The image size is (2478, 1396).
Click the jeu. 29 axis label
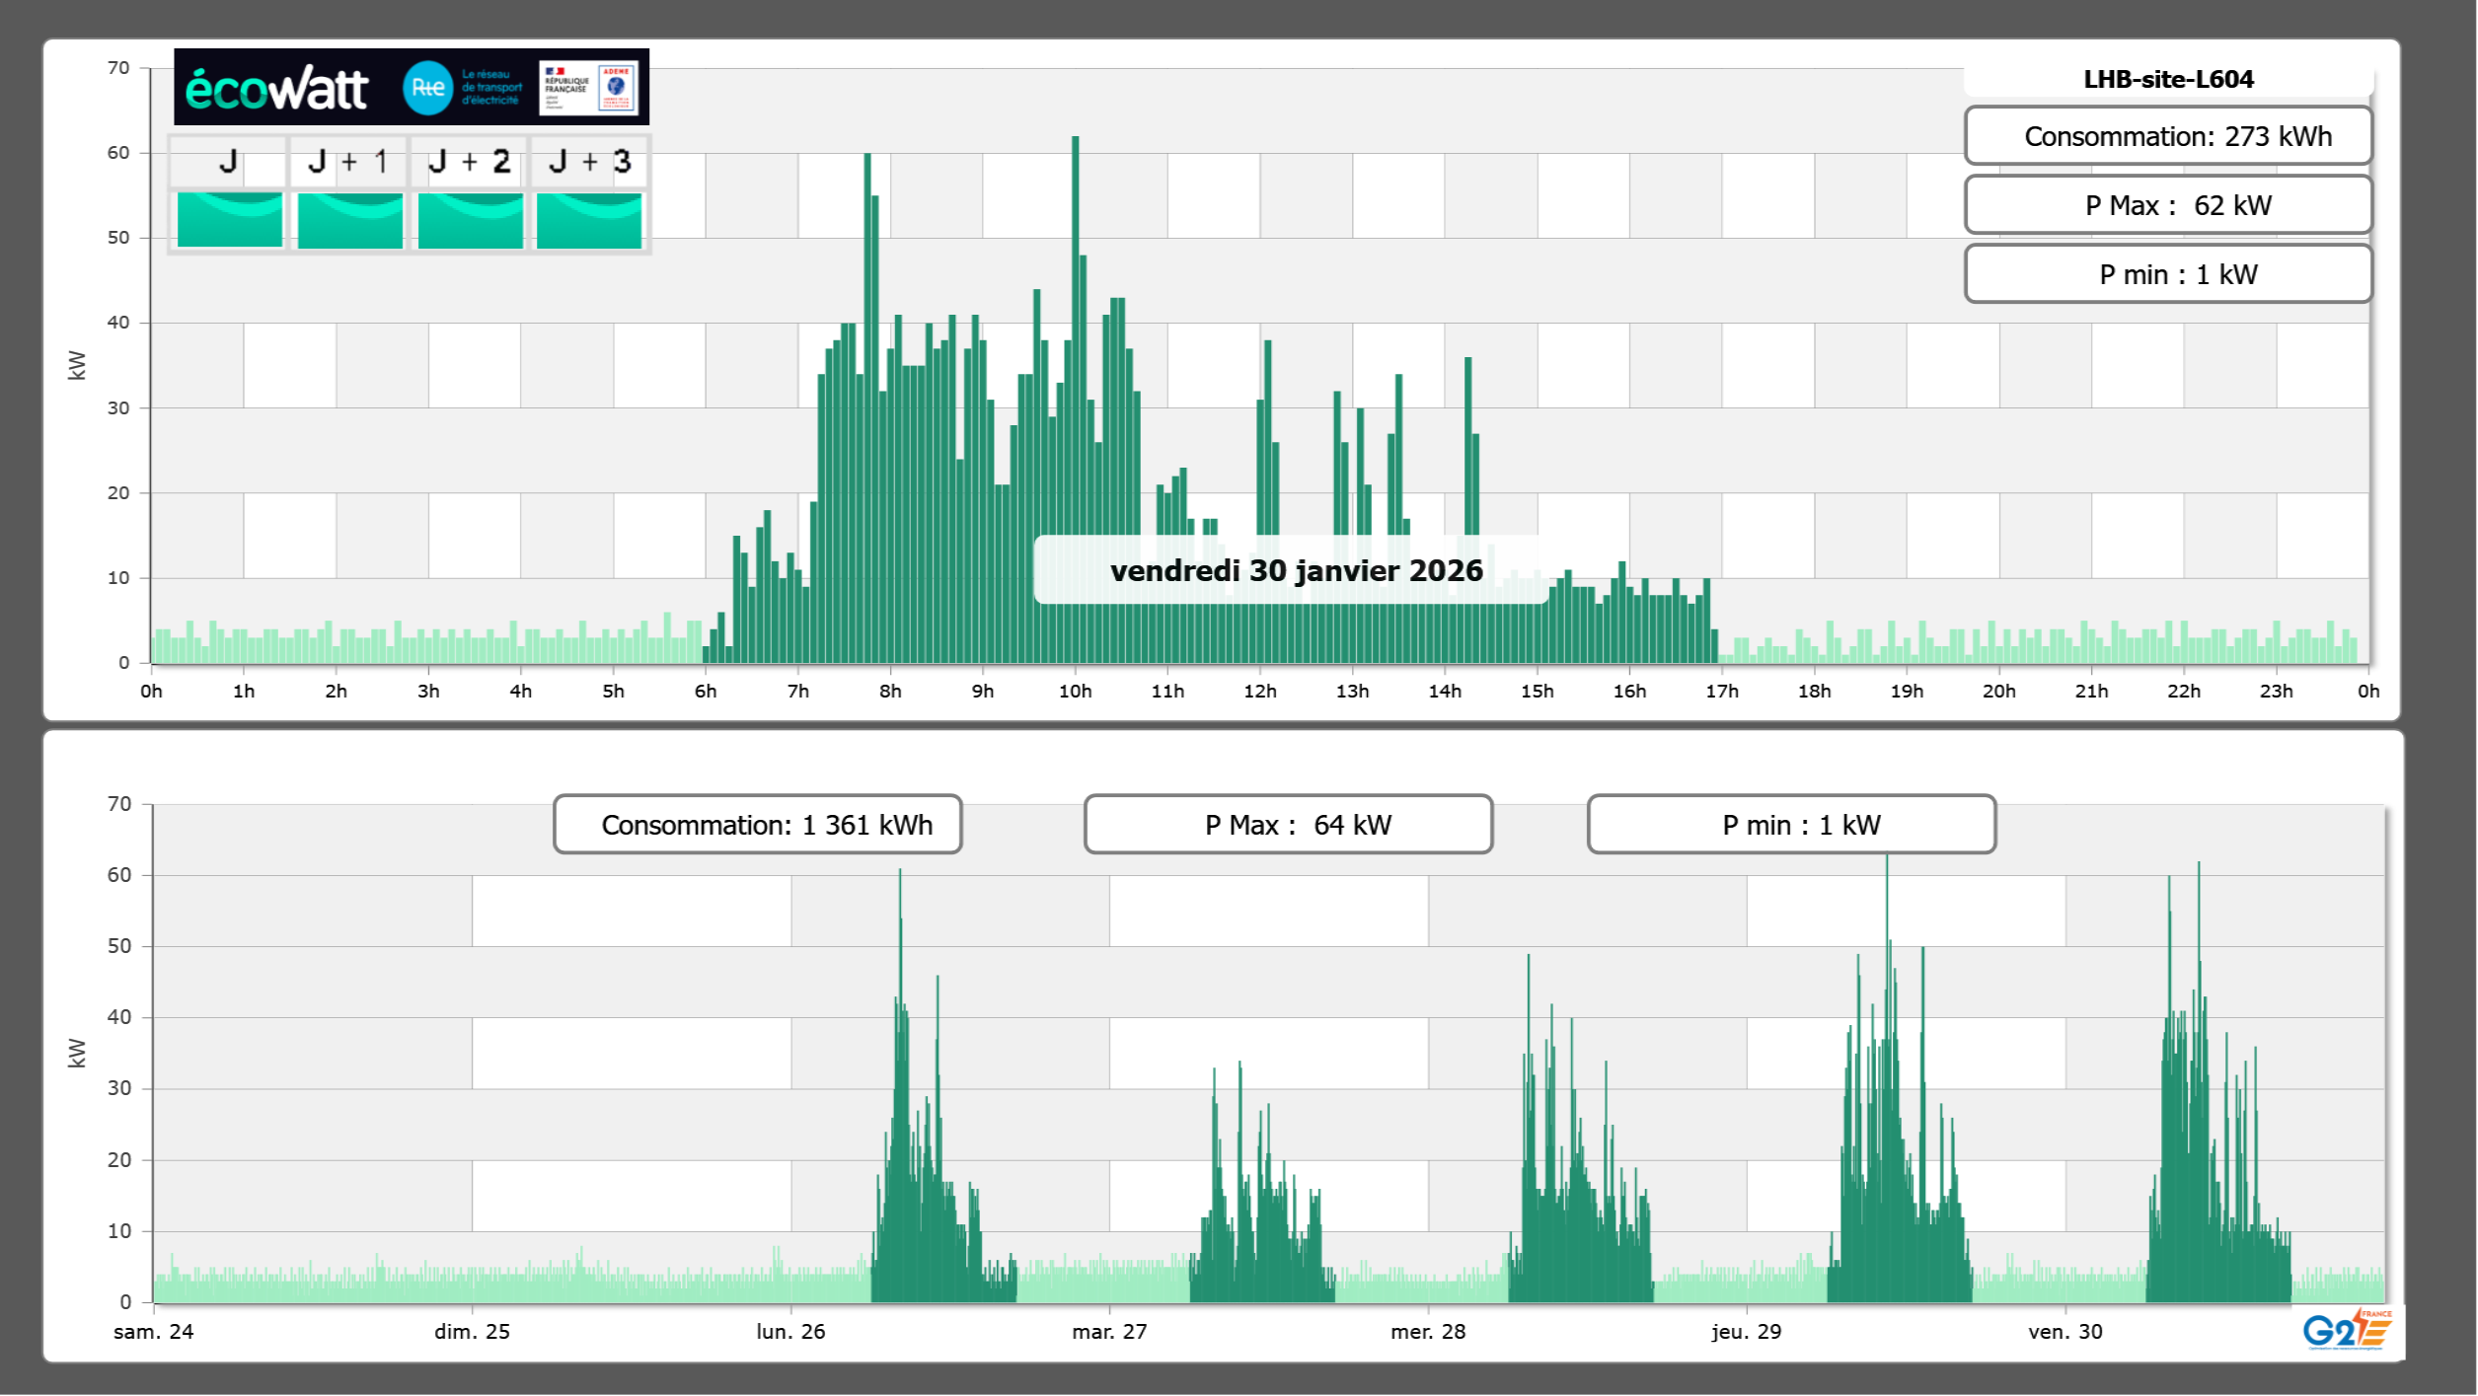point(1746,1332)
